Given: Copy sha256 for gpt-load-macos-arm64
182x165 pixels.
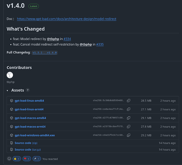Looking at the screenshot, I should coord(129,126).
